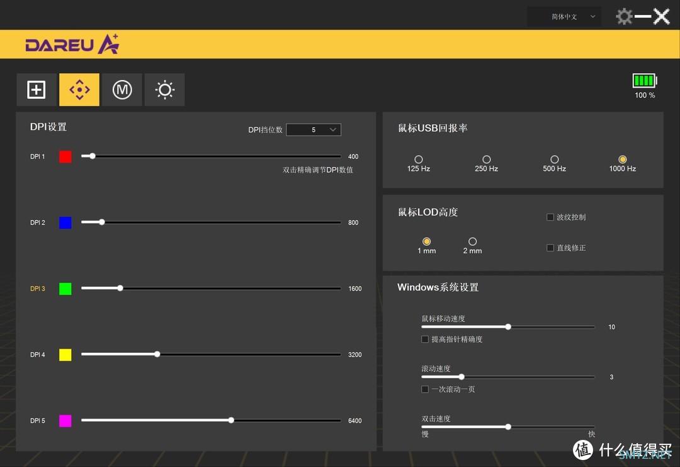Click the DPI 2 slider handle
Image resolution: width=680 pixels, height=467 pixels.
click(x=102, y=222)
